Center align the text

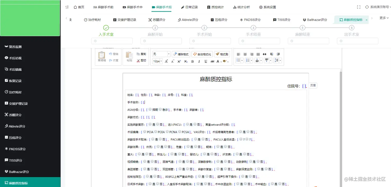point(245,54)
